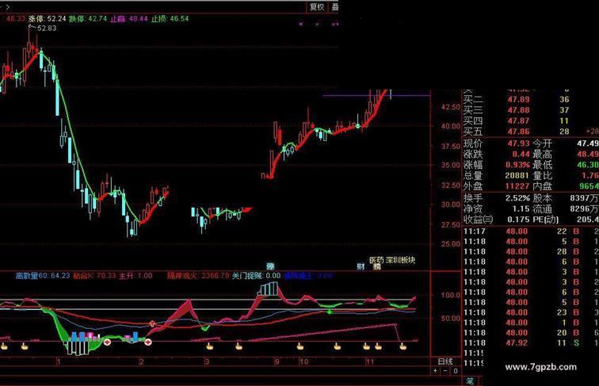The height and width of the screenshot is (386, 599).
Task: Switch to the 笔 tab at bottom
Action: click(x=470, y=381)
